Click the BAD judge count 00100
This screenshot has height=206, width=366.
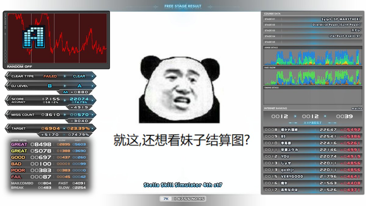[x=41, y=164]
